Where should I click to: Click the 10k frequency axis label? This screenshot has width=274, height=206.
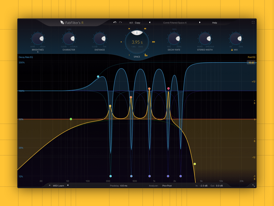(221, 181)
